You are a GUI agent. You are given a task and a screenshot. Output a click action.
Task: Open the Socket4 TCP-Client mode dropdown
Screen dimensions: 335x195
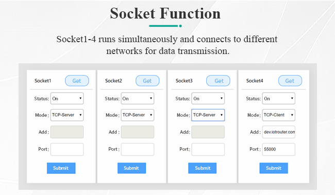279,115
